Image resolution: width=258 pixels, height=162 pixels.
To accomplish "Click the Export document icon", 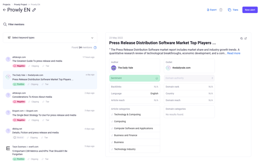I will pos(208,10).
